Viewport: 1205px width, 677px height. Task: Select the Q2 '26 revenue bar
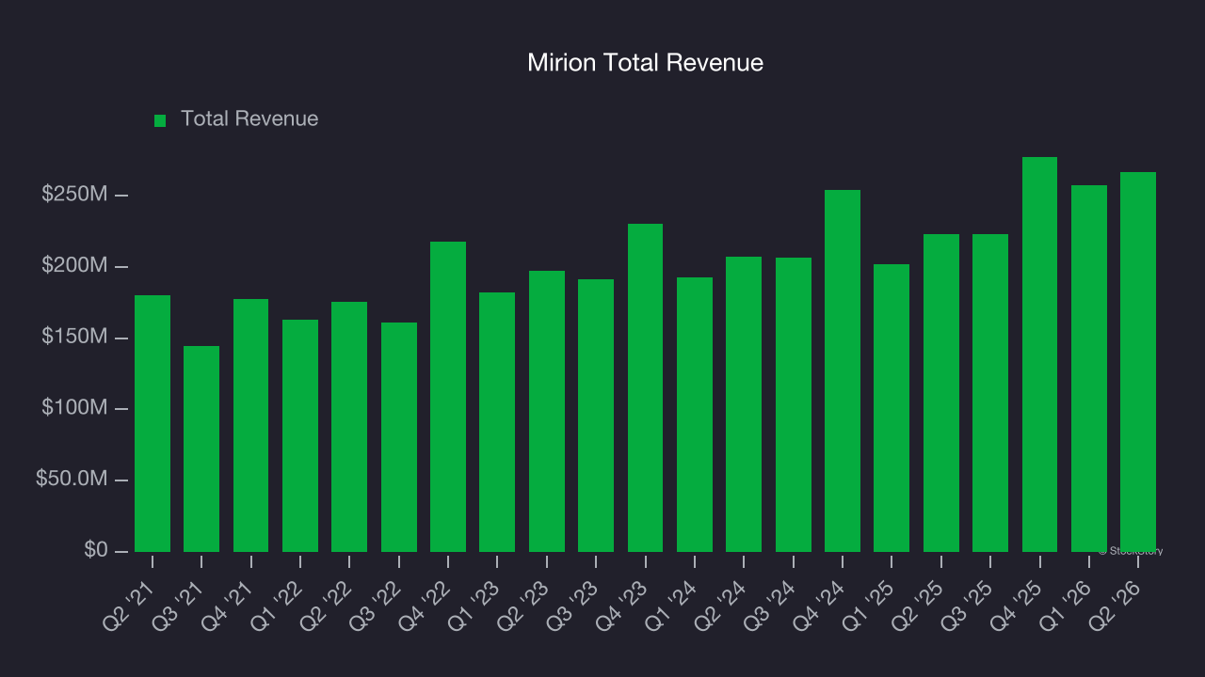pyautogui.click(x=1138, y=362)
